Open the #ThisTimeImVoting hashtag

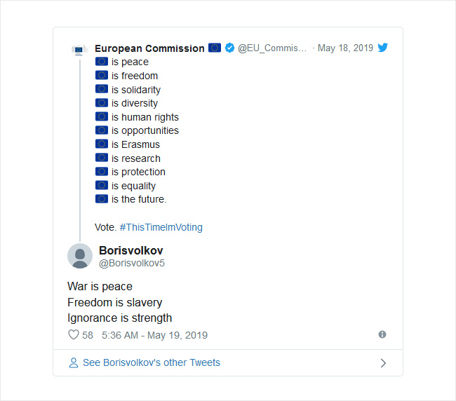point(161,227)
